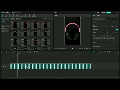Mute the main timeline track
120x90 pixels.
[7, 66]
